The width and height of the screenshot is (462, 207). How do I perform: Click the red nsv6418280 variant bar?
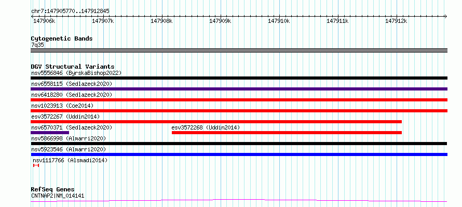[239, 100]
